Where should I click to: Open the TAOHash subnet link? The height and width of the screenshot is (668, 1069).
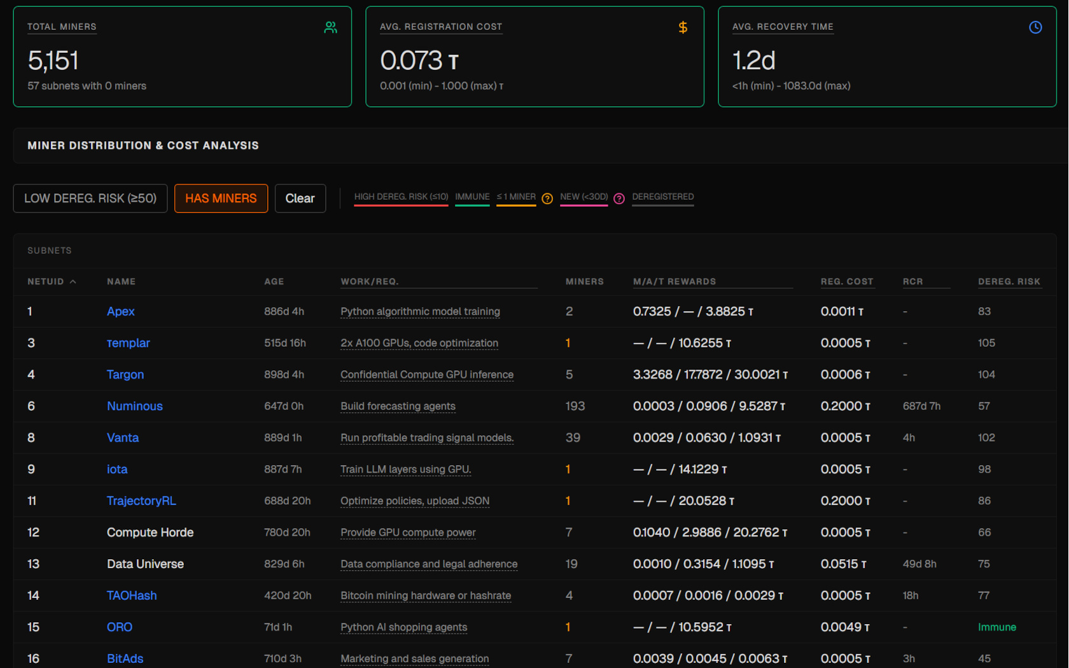click(131, 595)
